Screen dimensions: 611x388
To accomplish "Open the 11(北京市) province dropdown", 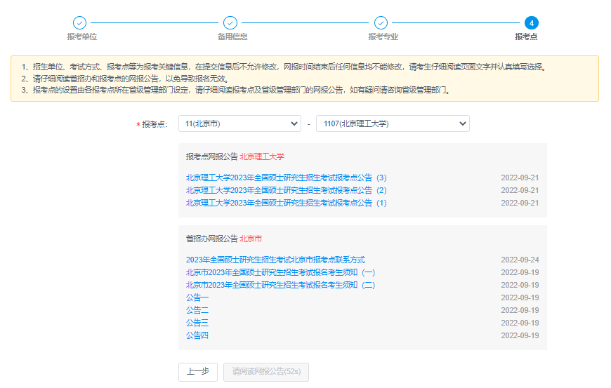I will point(239,123).
